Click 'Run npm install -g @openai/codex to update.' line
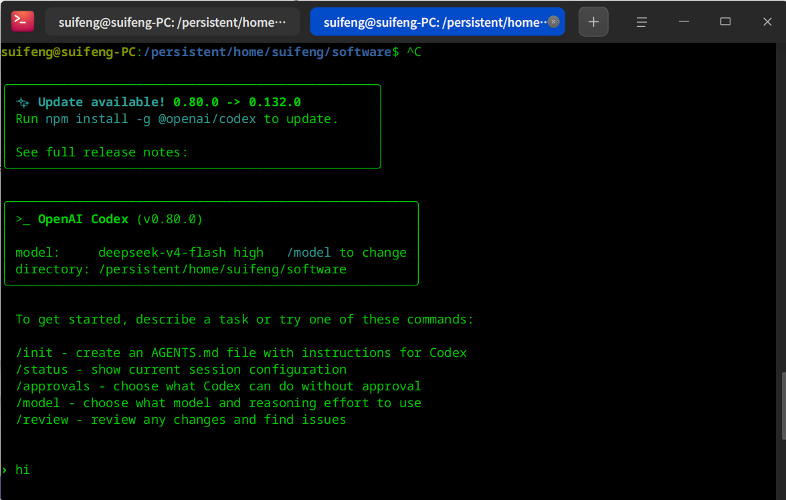786x500 pixels. [x=177, y=119]
